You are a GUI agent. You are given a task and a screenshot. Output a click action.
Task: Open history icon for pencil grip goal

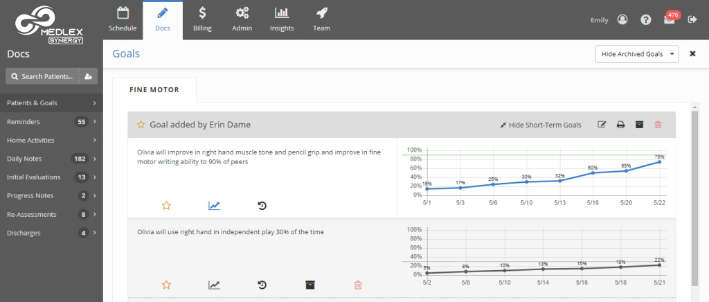[262, 206]
